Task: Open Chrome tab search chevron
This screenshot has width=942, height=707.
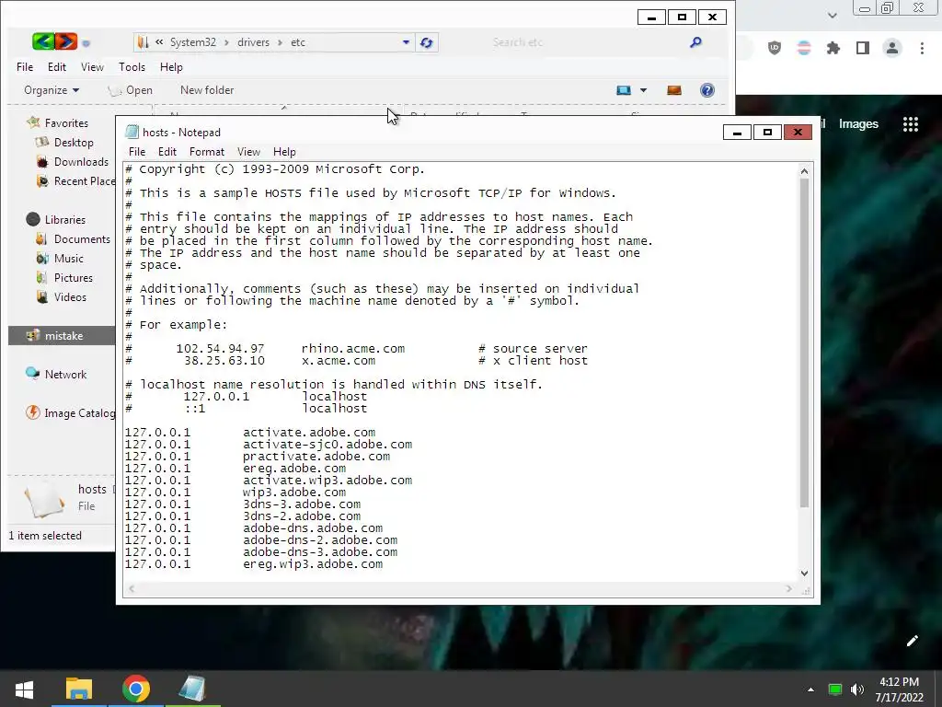Action: click(832, 15)
